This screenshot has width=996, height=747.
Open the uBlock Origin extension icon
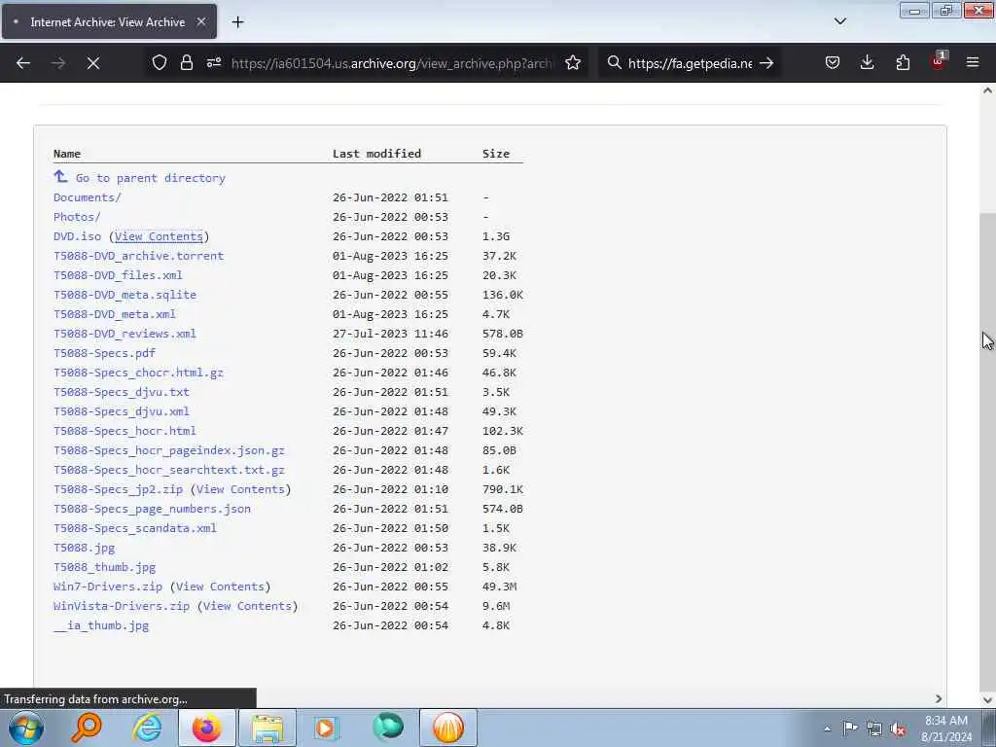tap(939, 61)
